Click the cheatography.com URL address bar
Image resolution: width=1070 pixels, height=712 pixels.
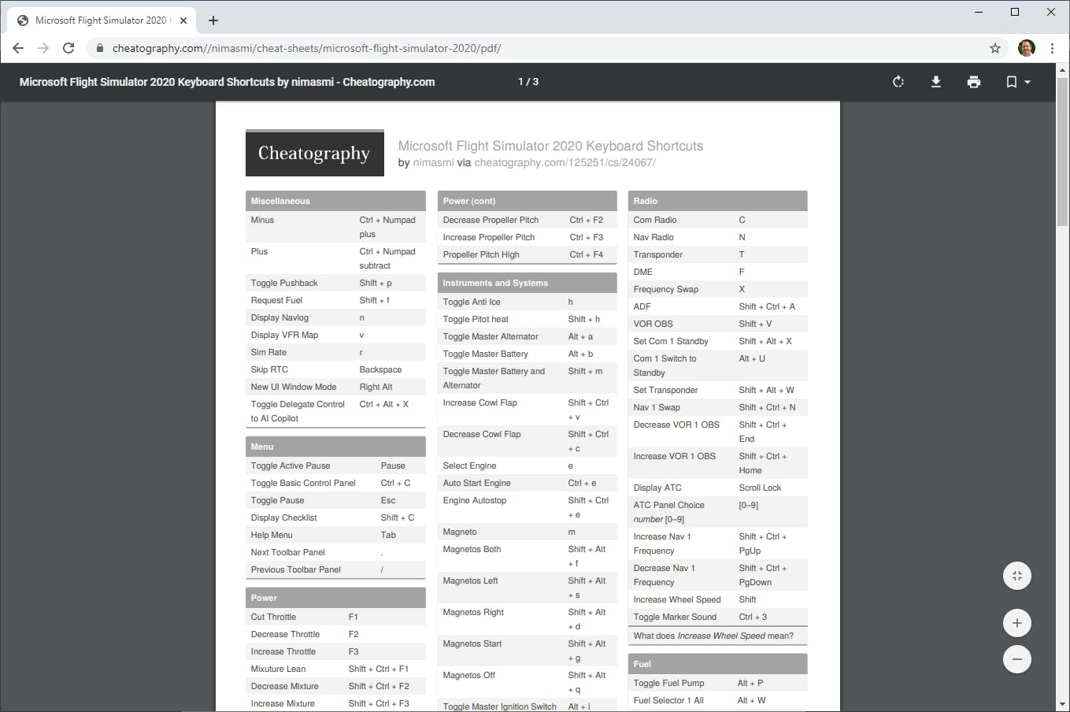click(472, 48)
